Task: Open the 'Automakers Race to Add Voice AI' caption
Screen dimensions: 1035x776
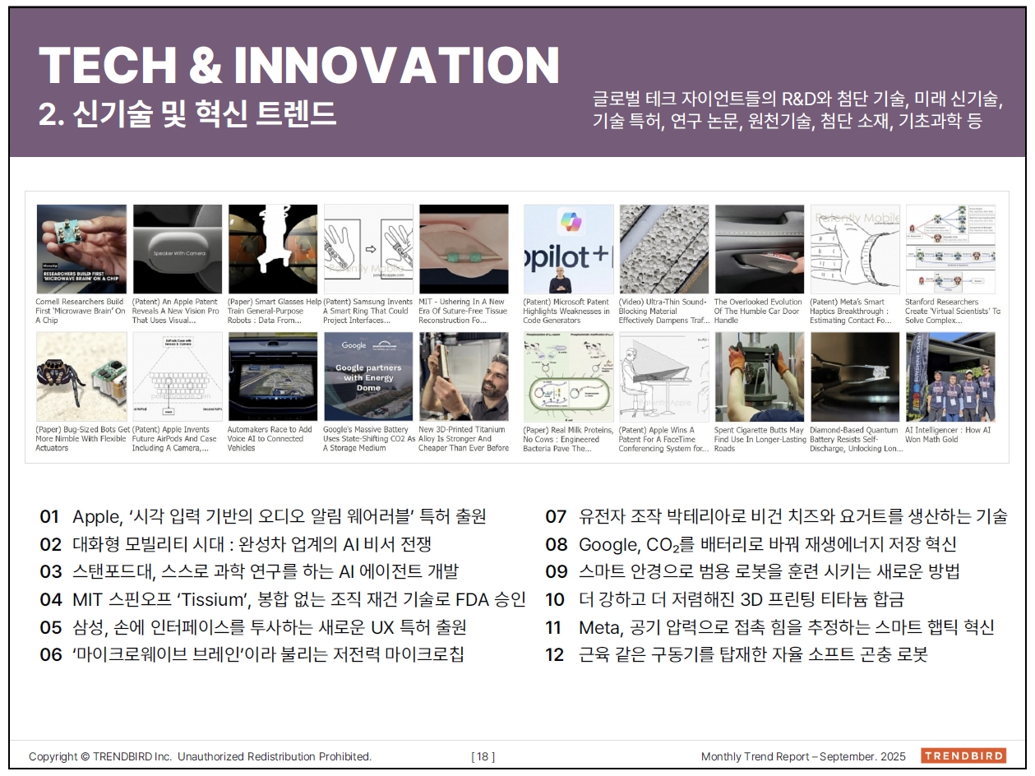Action: tap(270, 439)
